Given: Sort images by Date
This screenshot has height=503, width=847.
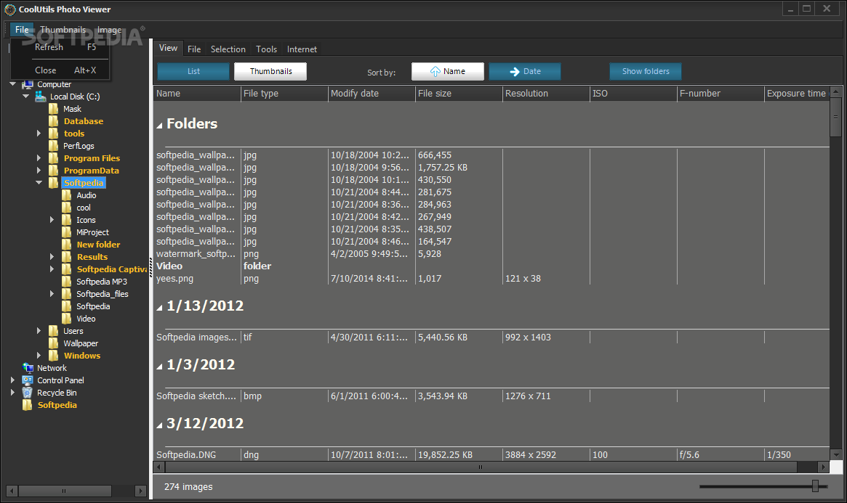Looking at the screenshot, I should click(524, 71).
